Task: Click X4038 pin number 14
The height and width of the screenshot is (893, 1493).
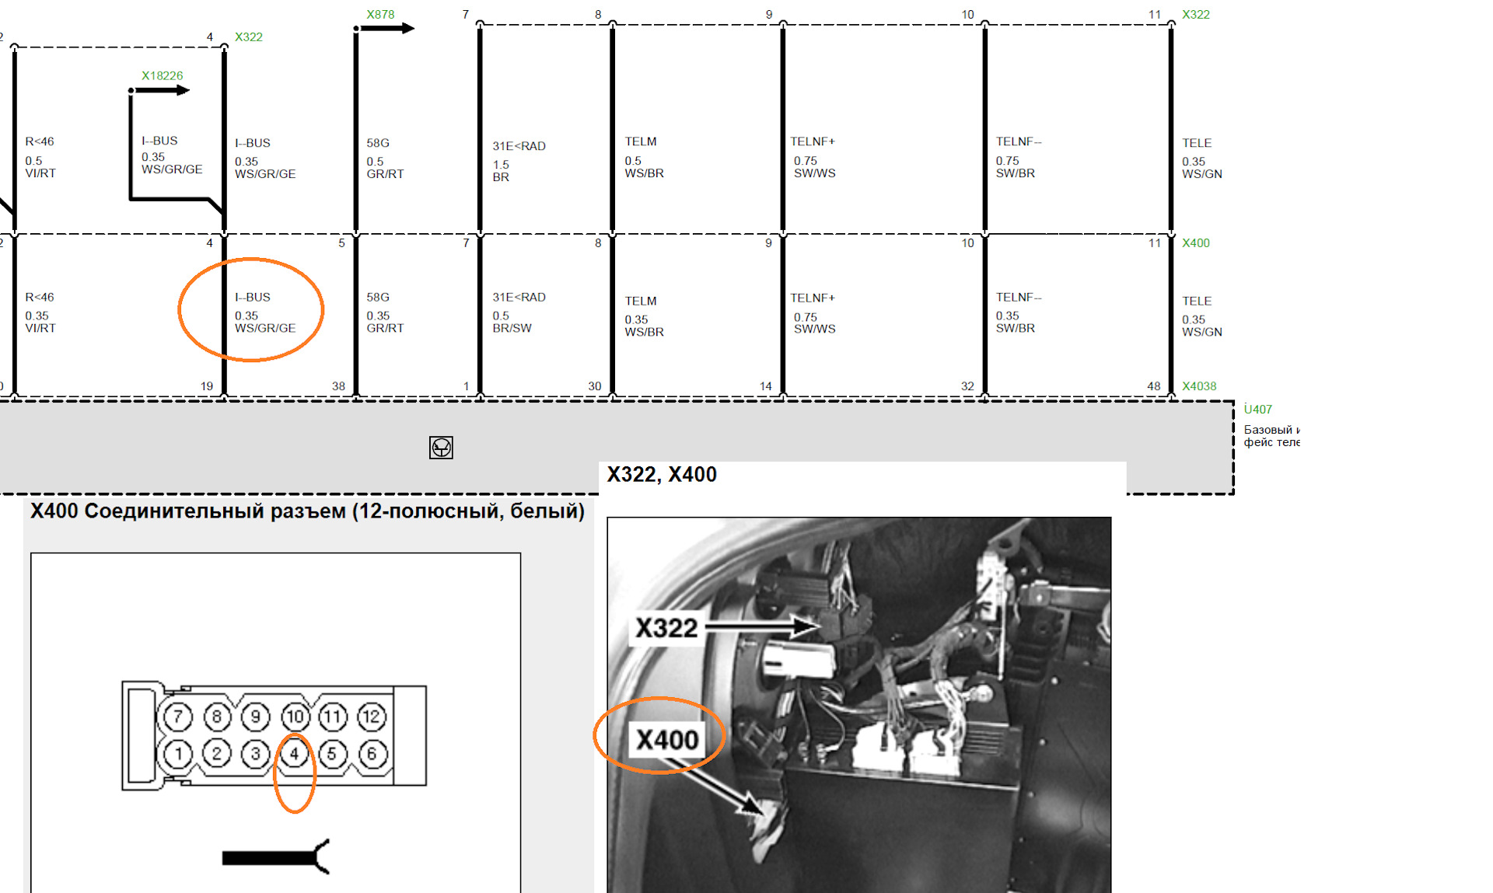Action: [x=766, y=386]
